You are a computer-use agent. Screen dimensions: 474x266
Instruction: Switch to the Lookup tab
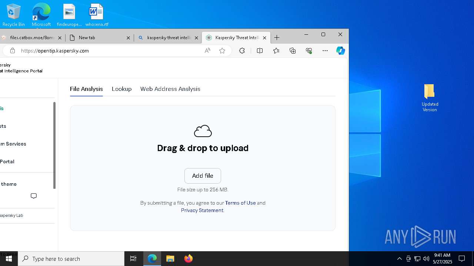coord(121,89)
